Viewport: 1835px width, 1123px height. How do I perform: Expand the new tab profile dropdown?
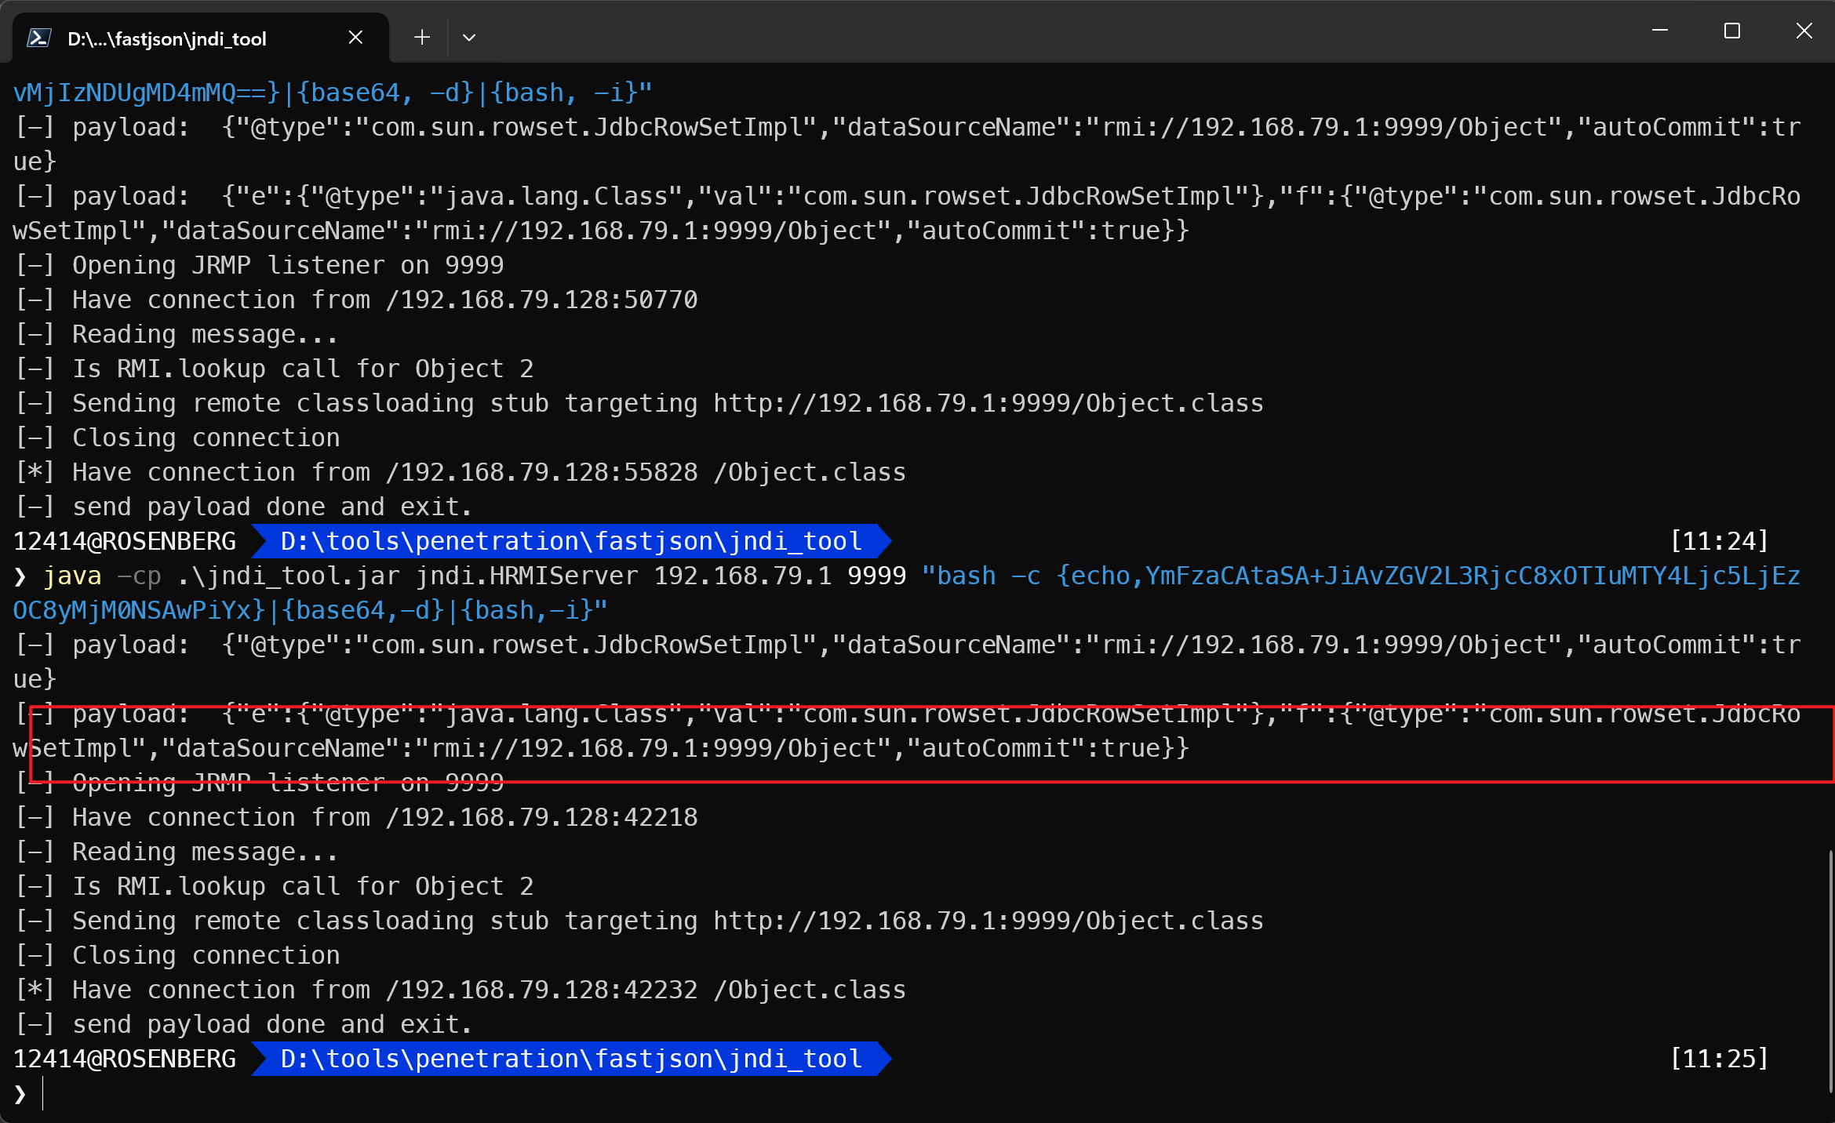pos(469,38)
